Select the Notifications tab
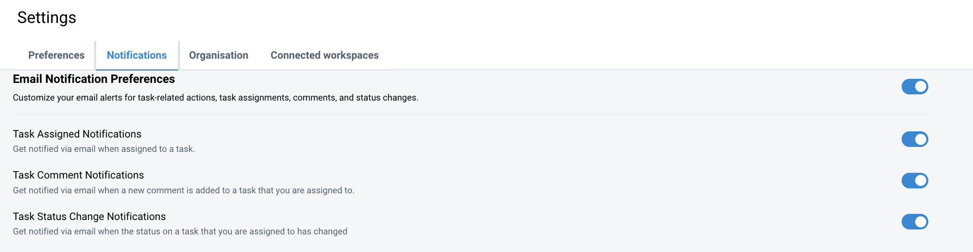The width and height of the screenshot is (973, 252). pos(137,55)
